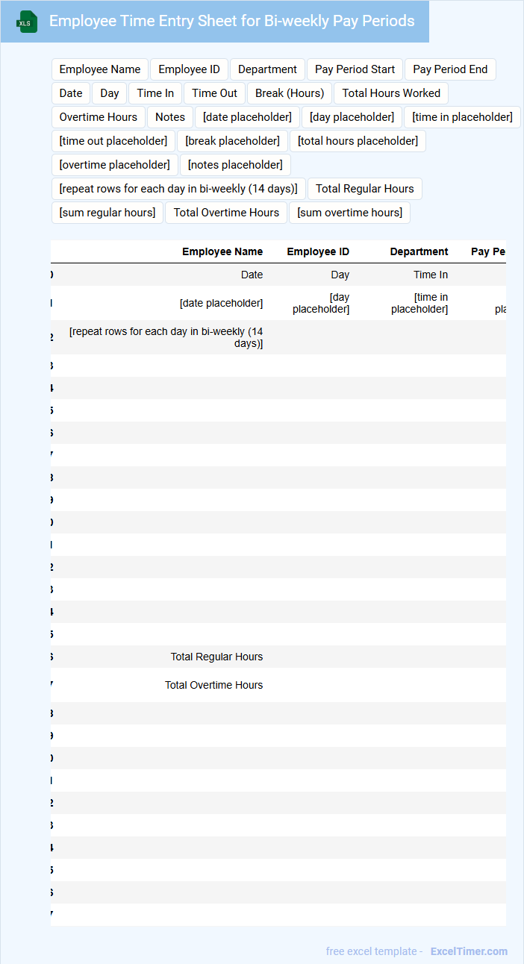Click the [time in placeholder] tag
Viewport: 524px width, 964px height.
tap(462, 117)
